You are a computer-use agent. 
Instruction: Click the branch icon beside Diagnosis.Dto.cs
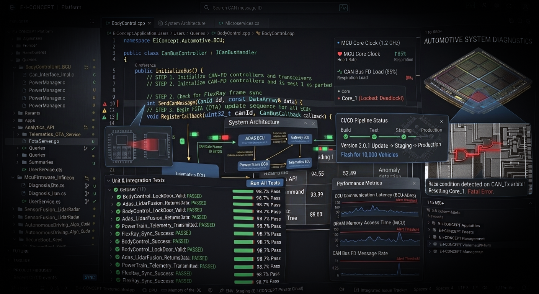tap(86, 186)
